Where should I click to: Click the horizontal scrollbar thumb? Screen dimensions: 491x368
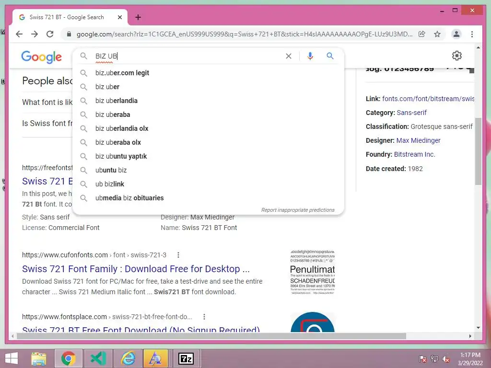point(211,336)
